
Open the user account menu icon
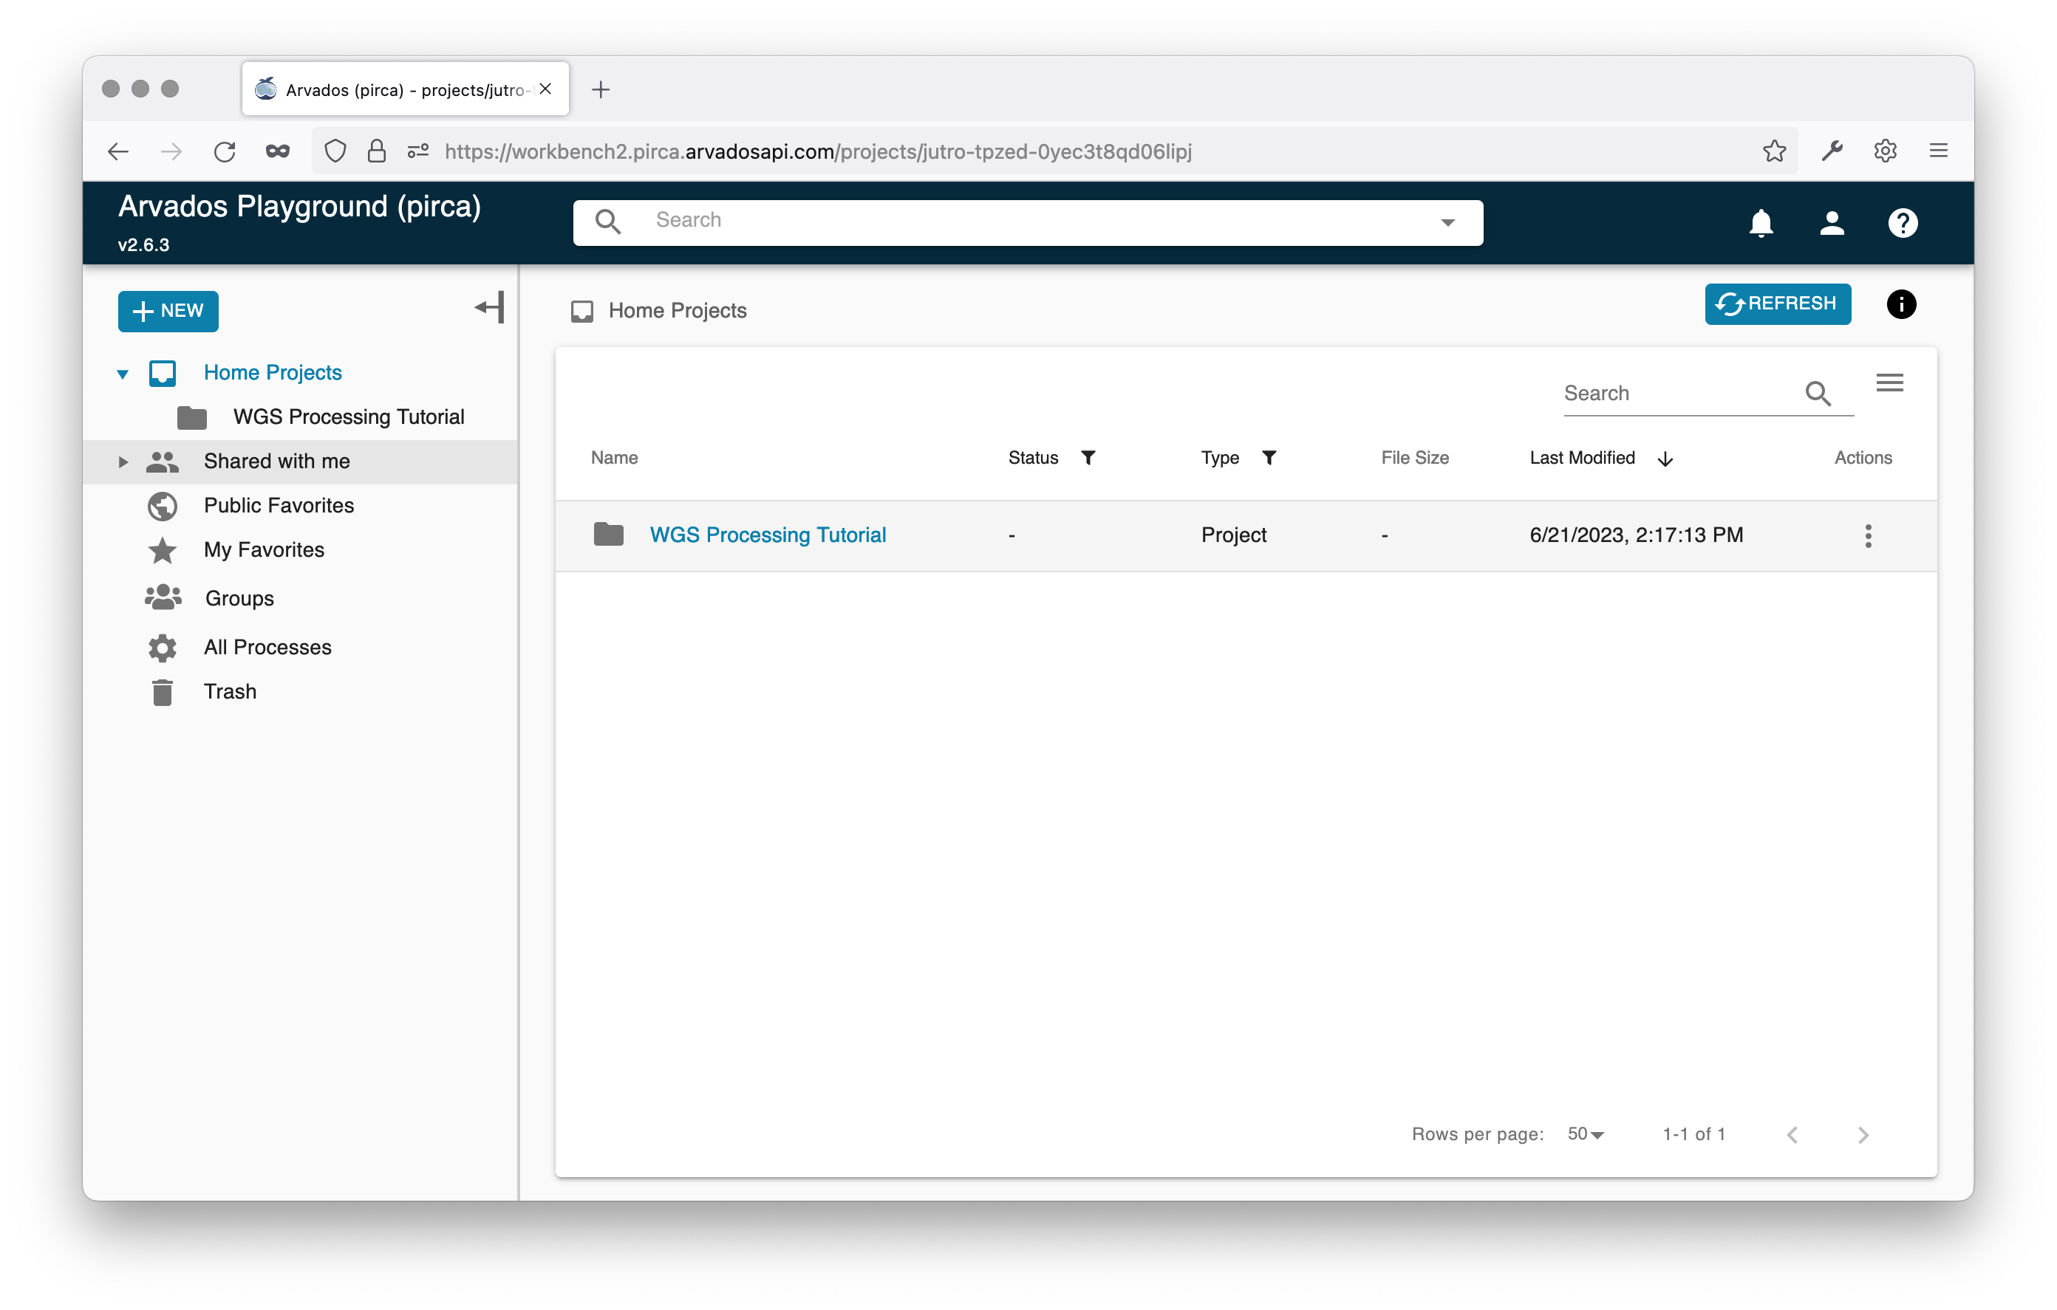pos(1832,223)
